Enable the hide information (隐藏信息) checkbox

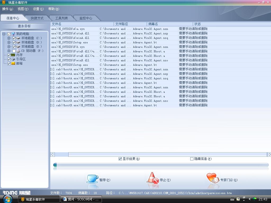point(192,159)
